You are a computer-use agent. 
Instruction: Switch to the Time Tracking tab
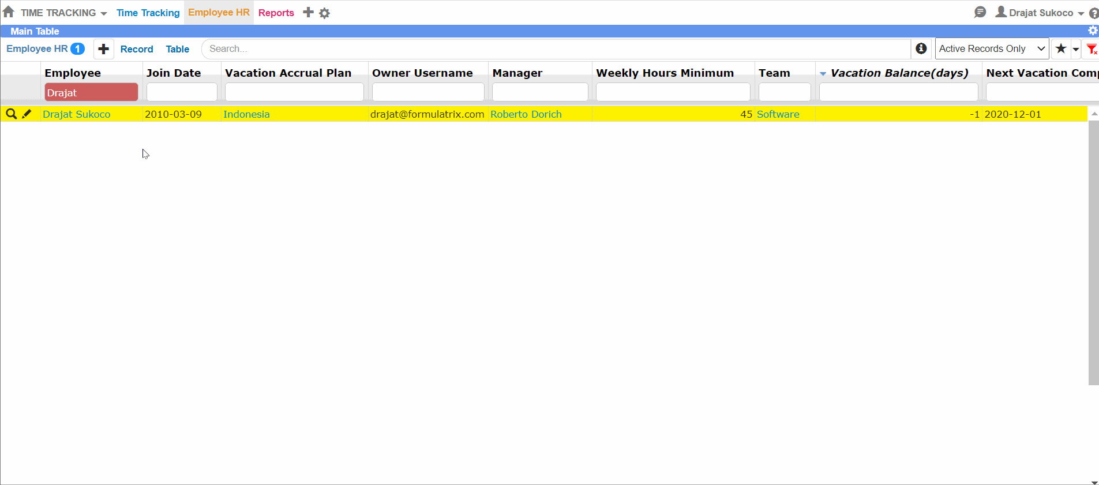pyautogui.click(x=148, y=13)
